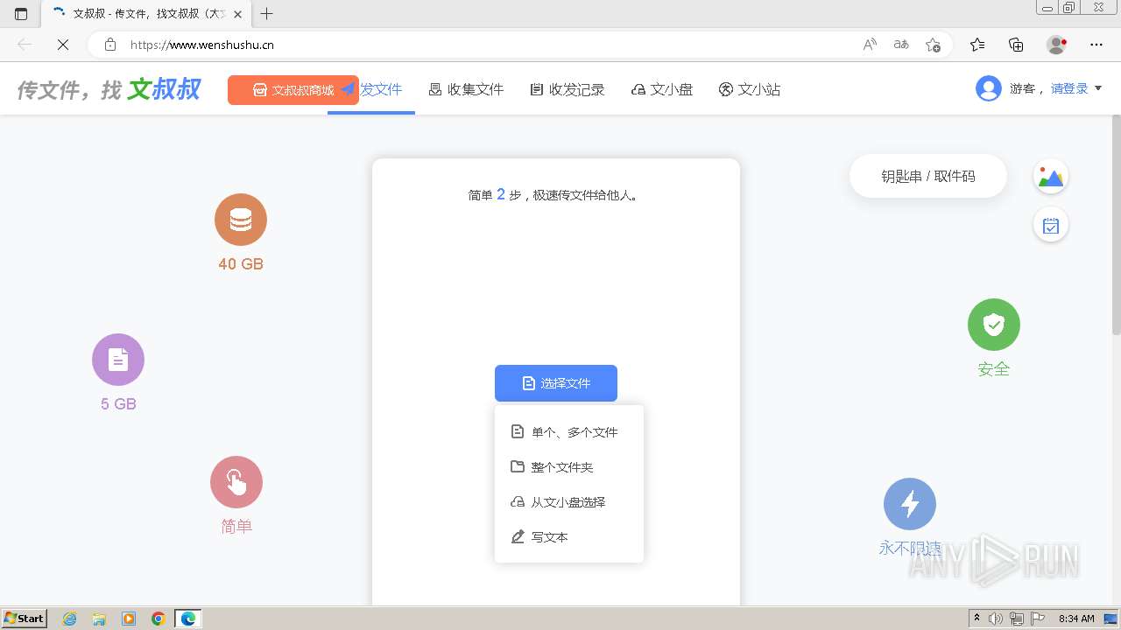Image resolution: width=1121 pixels, height=630 pixels.
Task: Click the green 安全 shield icon
Action: click(x=994, y=325)
